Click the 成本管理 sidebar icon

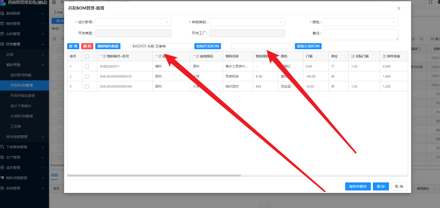pyautogui.click(x=2, y=168)
